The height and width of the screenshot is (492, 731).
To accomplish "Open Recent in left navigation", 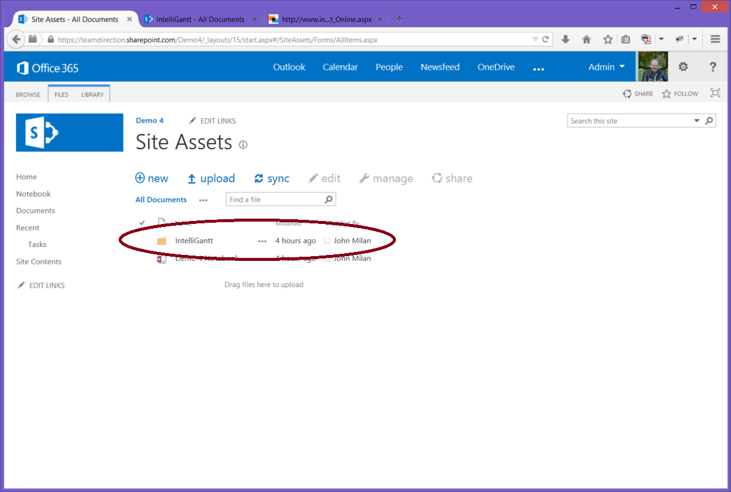I will [x=28, y=228].
